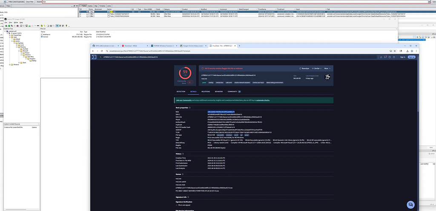
Task: Expand the Similar dropdown on VirusTotal
Action: tap(317, 68)
